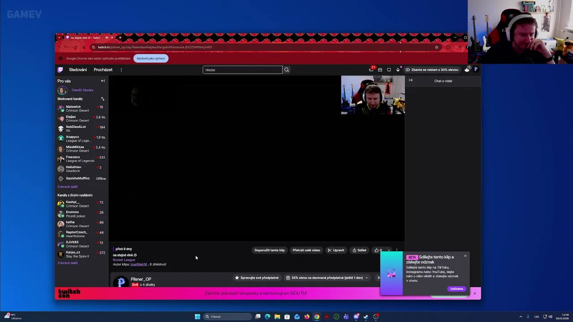
Task: Click the Rocket League category link
Action: coord(124,260)
